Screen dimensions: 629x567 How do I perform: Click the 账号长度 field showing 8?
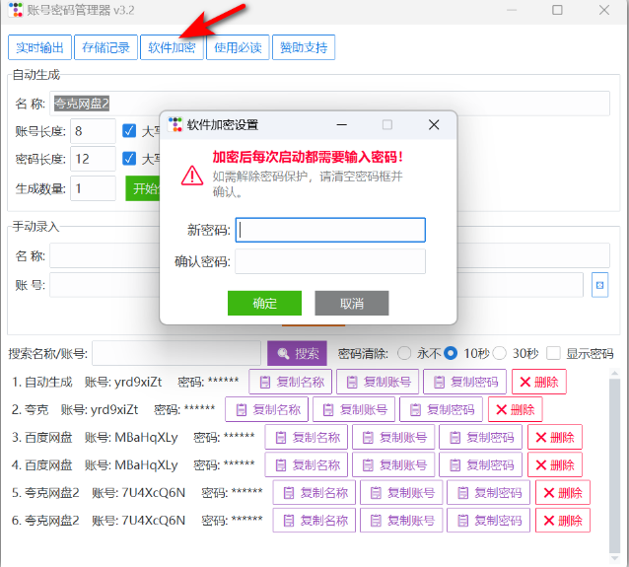93,131
